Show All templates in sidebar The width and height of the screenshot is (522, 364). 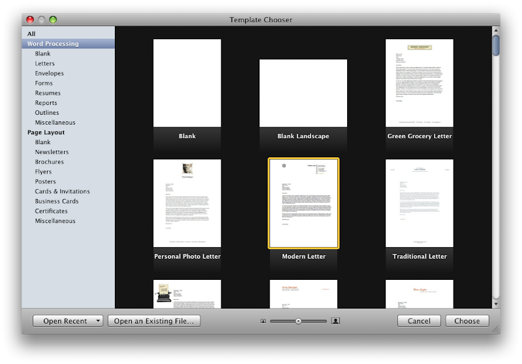click(x=31, y=34)
